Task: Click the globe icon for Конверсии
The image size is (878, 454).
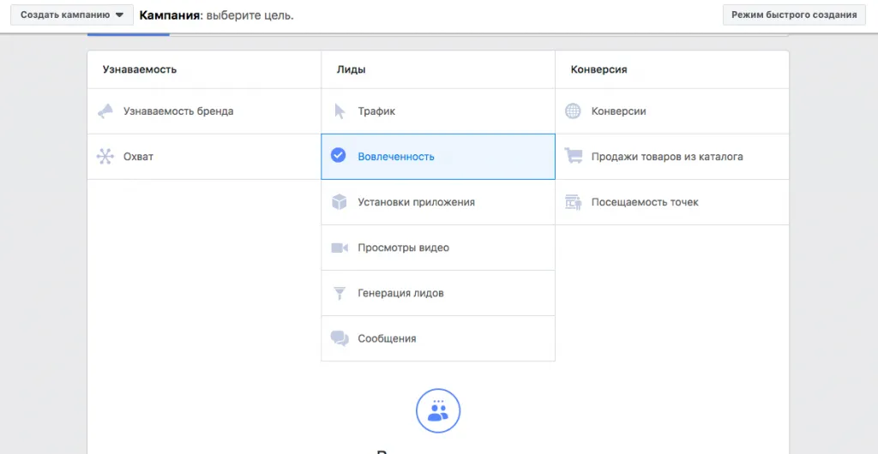Action: 573,111
